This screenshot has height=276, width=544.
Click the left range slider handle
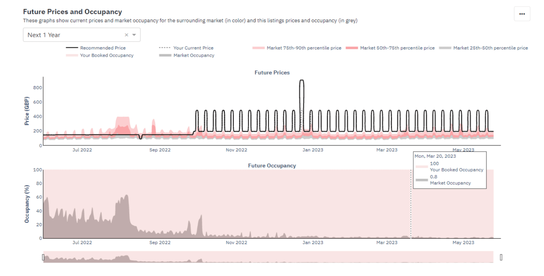(43, 257)
